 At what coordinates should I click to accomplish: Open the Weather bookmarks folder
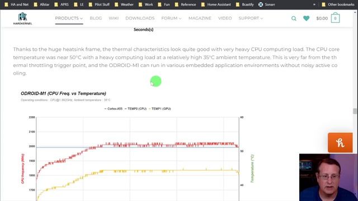coord(124,4)
